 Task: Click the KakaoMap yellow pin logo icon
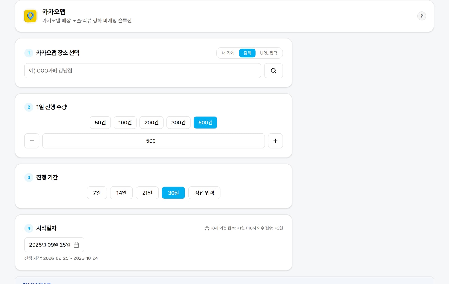pos(30,16)
